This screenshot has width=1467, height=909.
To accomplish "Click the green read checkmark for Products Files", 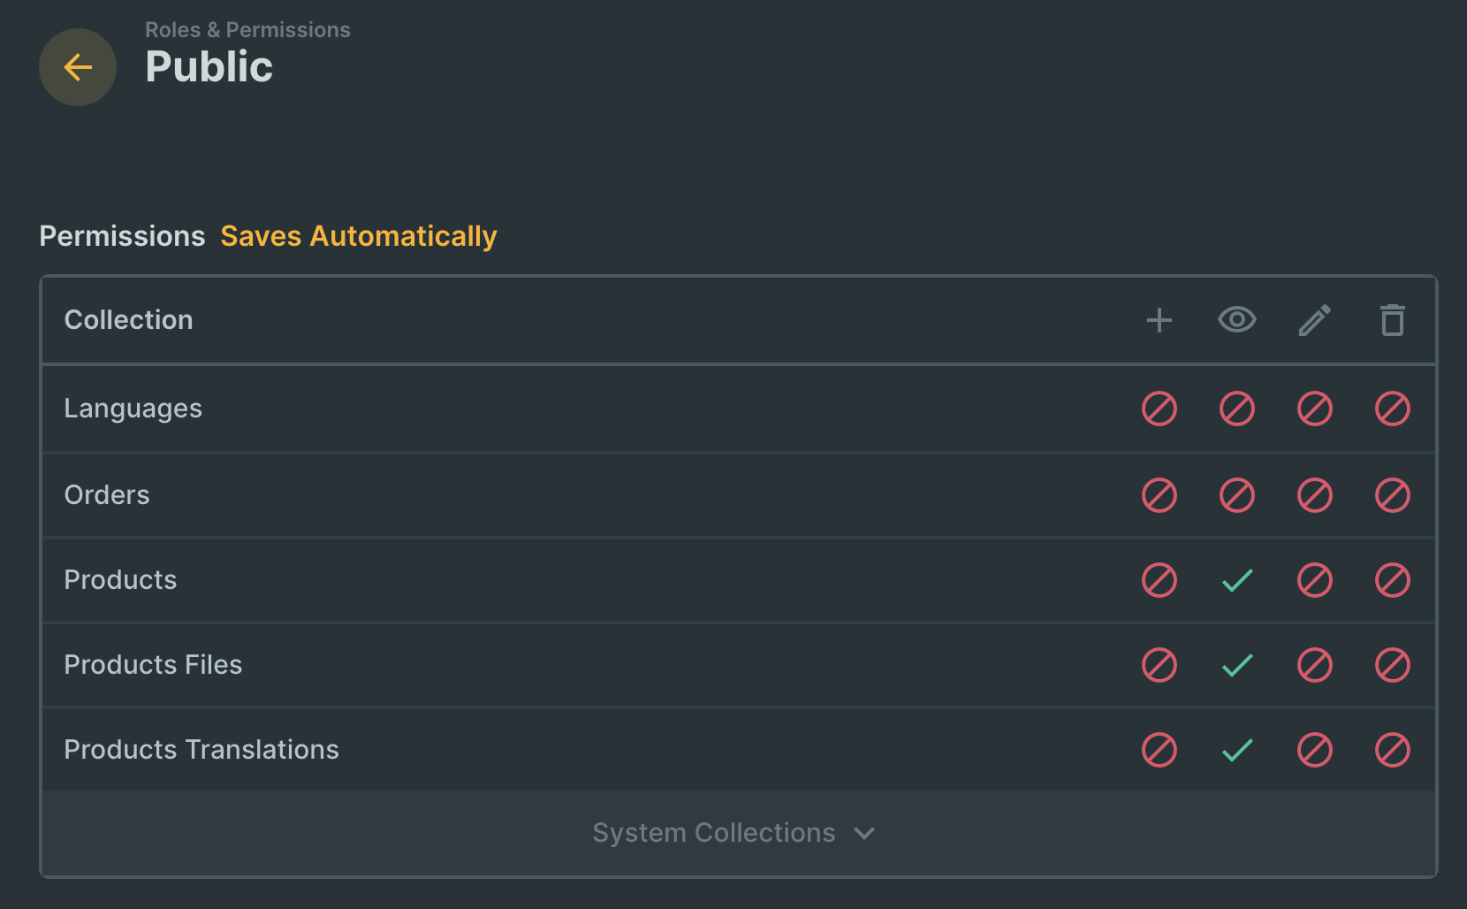I will [x=1237, y=665].
